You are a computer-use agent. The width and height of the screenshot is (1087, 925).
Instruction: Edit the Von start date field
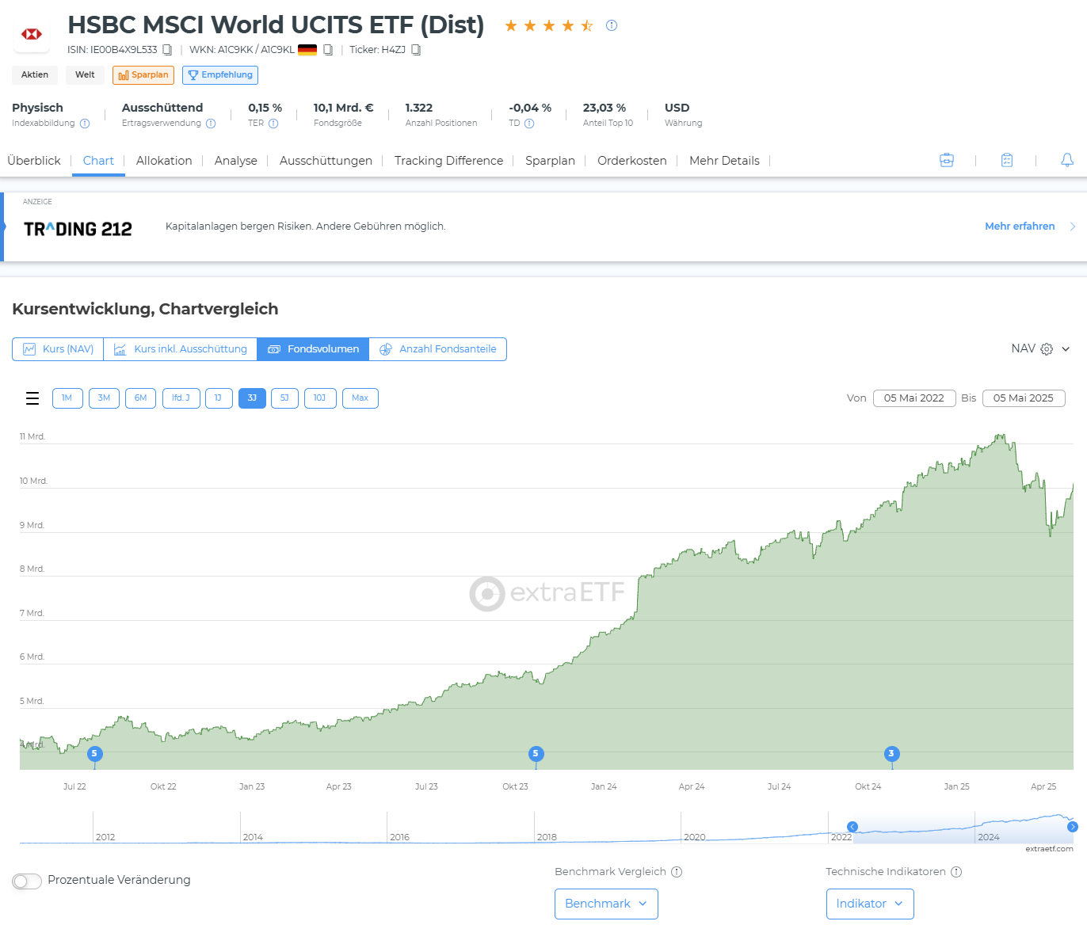pos(913,398)
